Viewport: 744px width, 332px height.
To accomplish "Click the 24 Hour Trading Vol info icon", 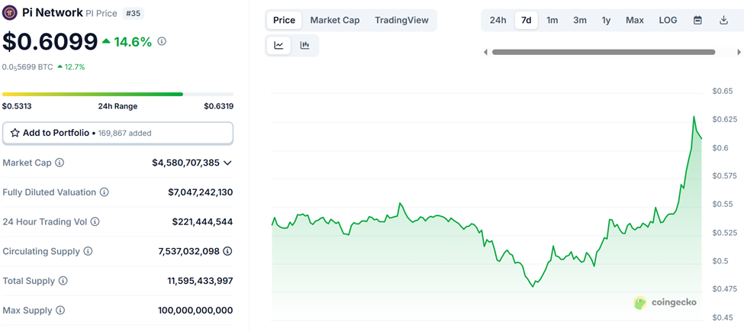I will pyautogui.click(x=95, y=222).
